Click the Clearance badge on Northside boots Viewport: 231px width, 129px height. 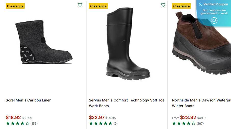pyautogui.click(x=181, y=6)
